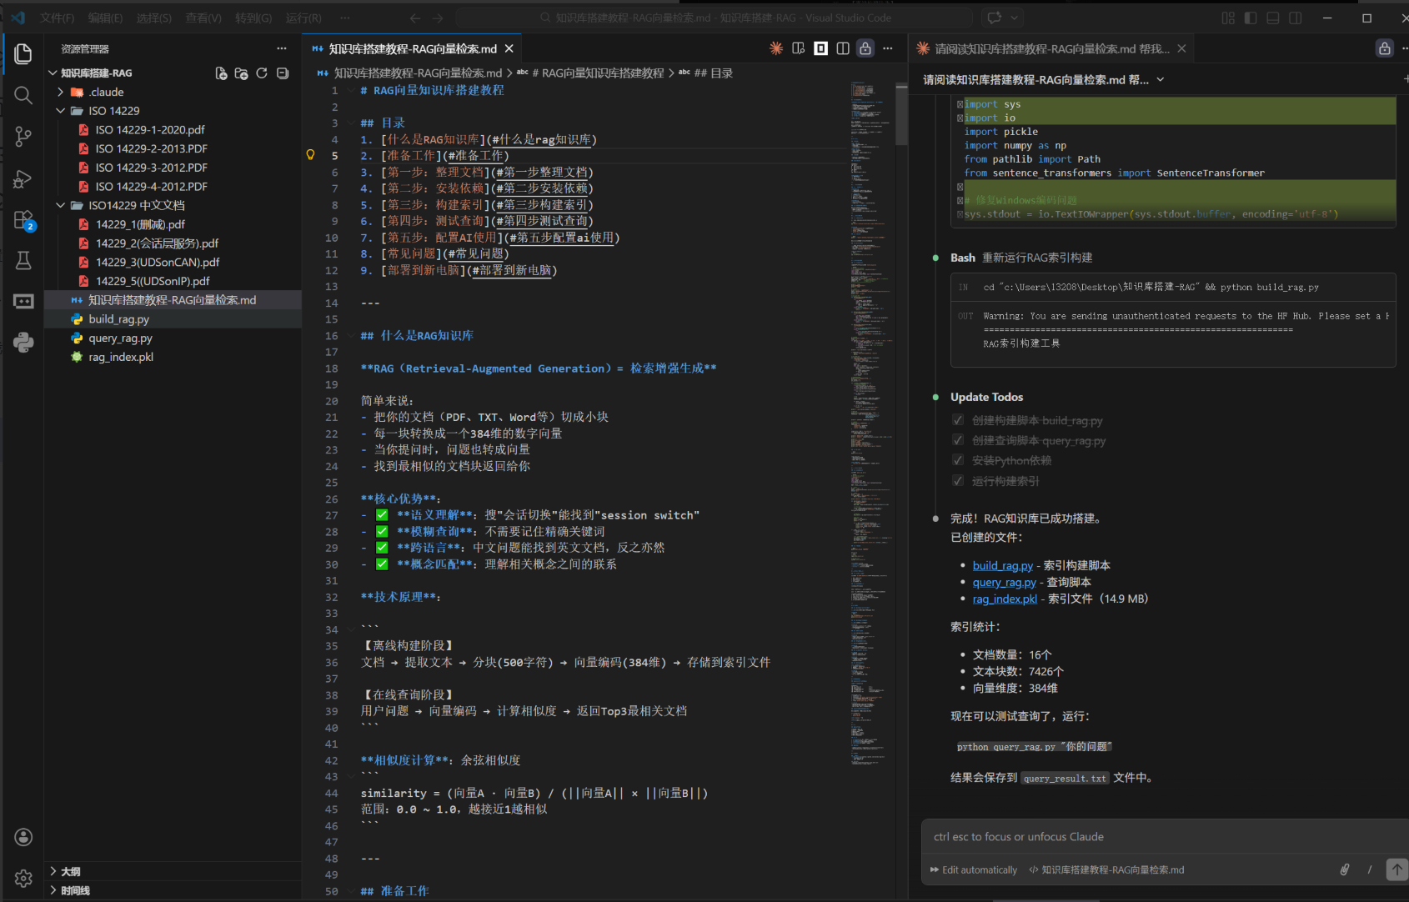The height and width of the screenshot is (902, 1409).
Task: Open build_rag.py in the explorer
Action: click(x=118, y=319)
